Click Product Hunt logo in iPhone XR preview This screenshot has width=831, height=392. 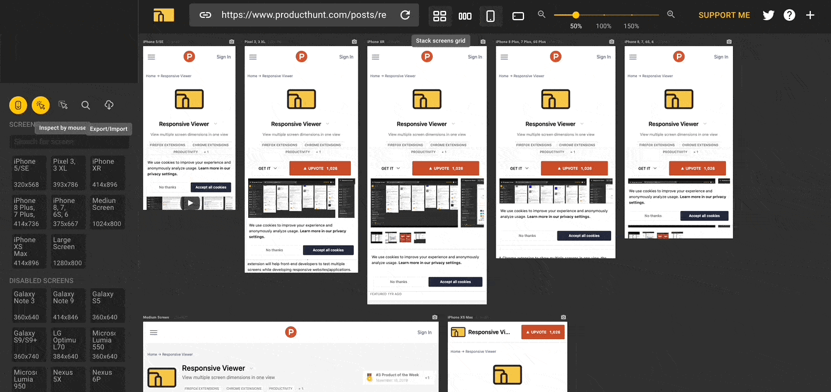point(427,56)
